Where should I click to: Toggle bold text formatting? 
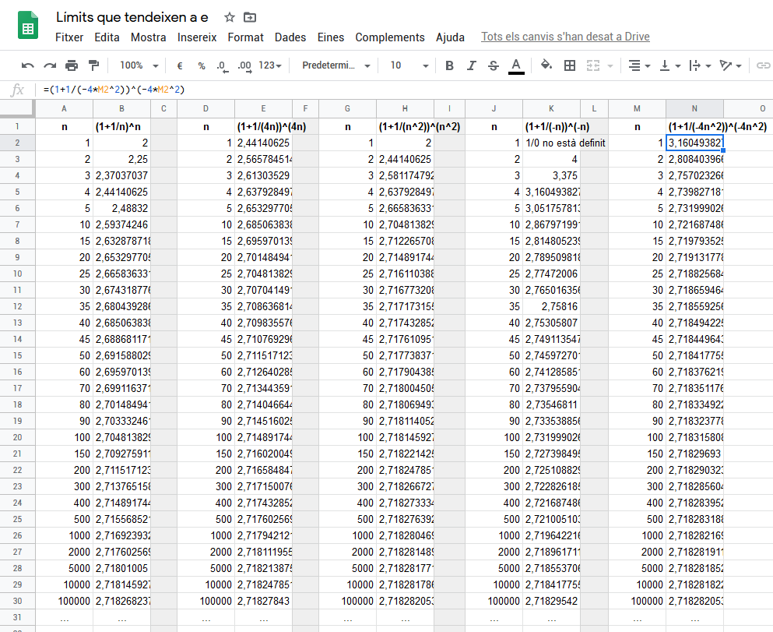(x=449, y=65)
